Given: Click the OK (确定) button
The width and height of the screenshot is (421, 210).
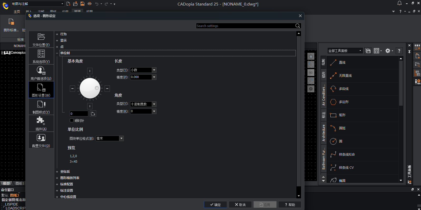Looking at the screenshot, I should (215, 205).
